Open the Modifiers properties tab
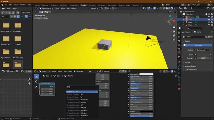Screen dimensions: 214x120 [179, 66]
